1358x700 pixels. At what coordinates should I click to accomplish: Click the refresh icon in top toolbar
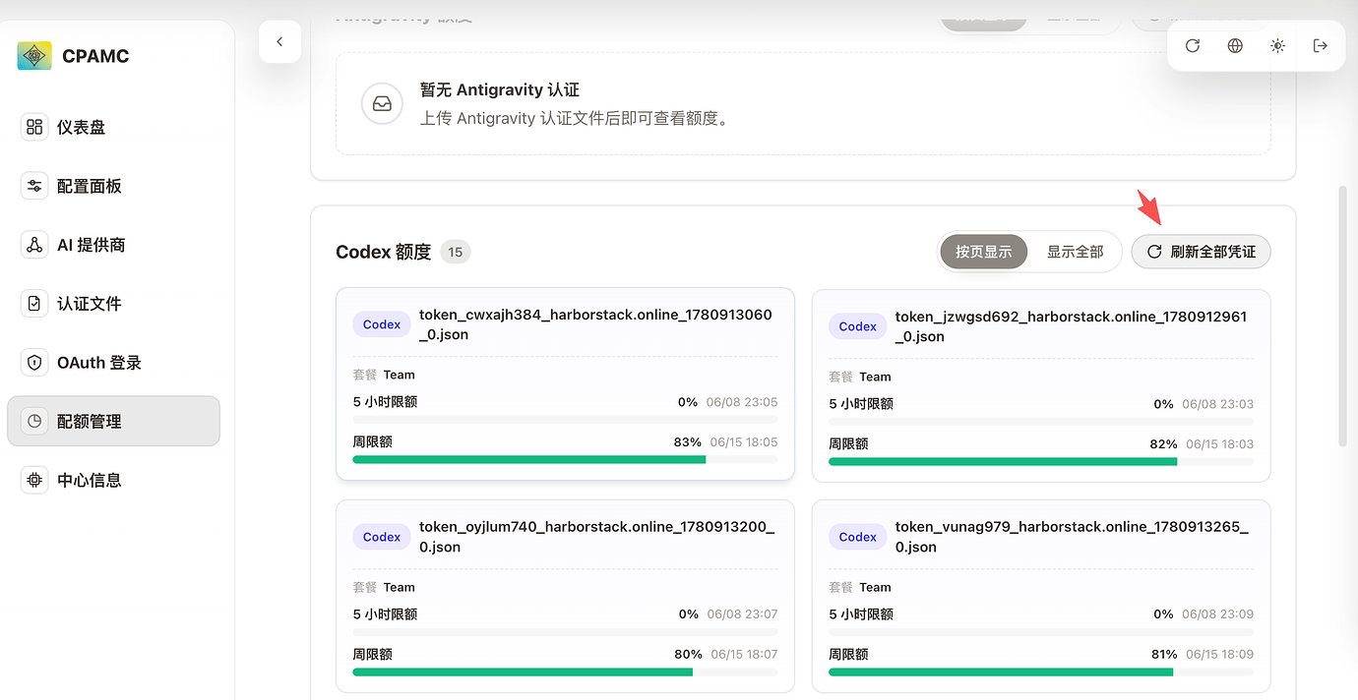pos(1193,45)
